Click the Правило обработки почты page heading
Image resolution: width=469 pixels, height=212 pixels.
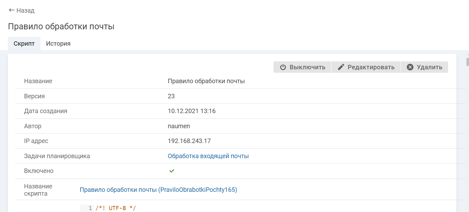click(x=61, y=26)
